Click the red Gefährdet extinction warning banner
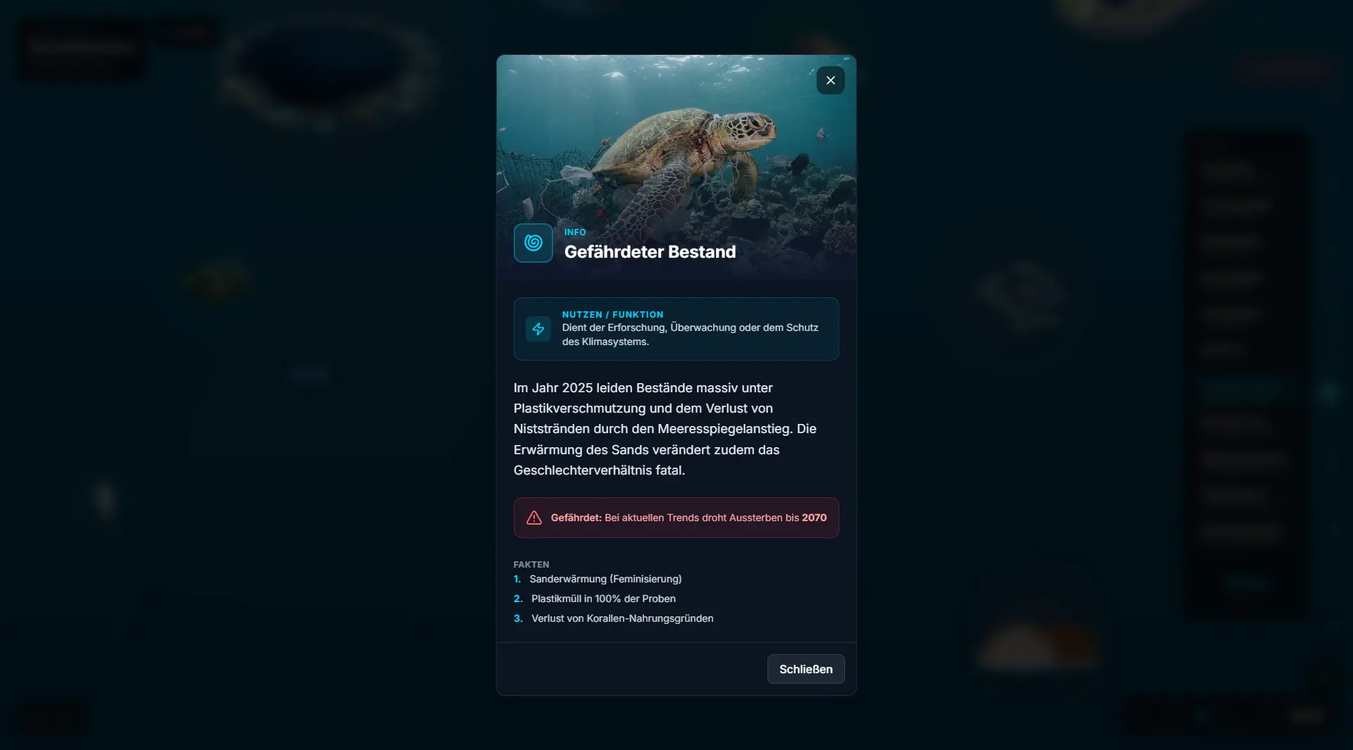 (676, 518)
